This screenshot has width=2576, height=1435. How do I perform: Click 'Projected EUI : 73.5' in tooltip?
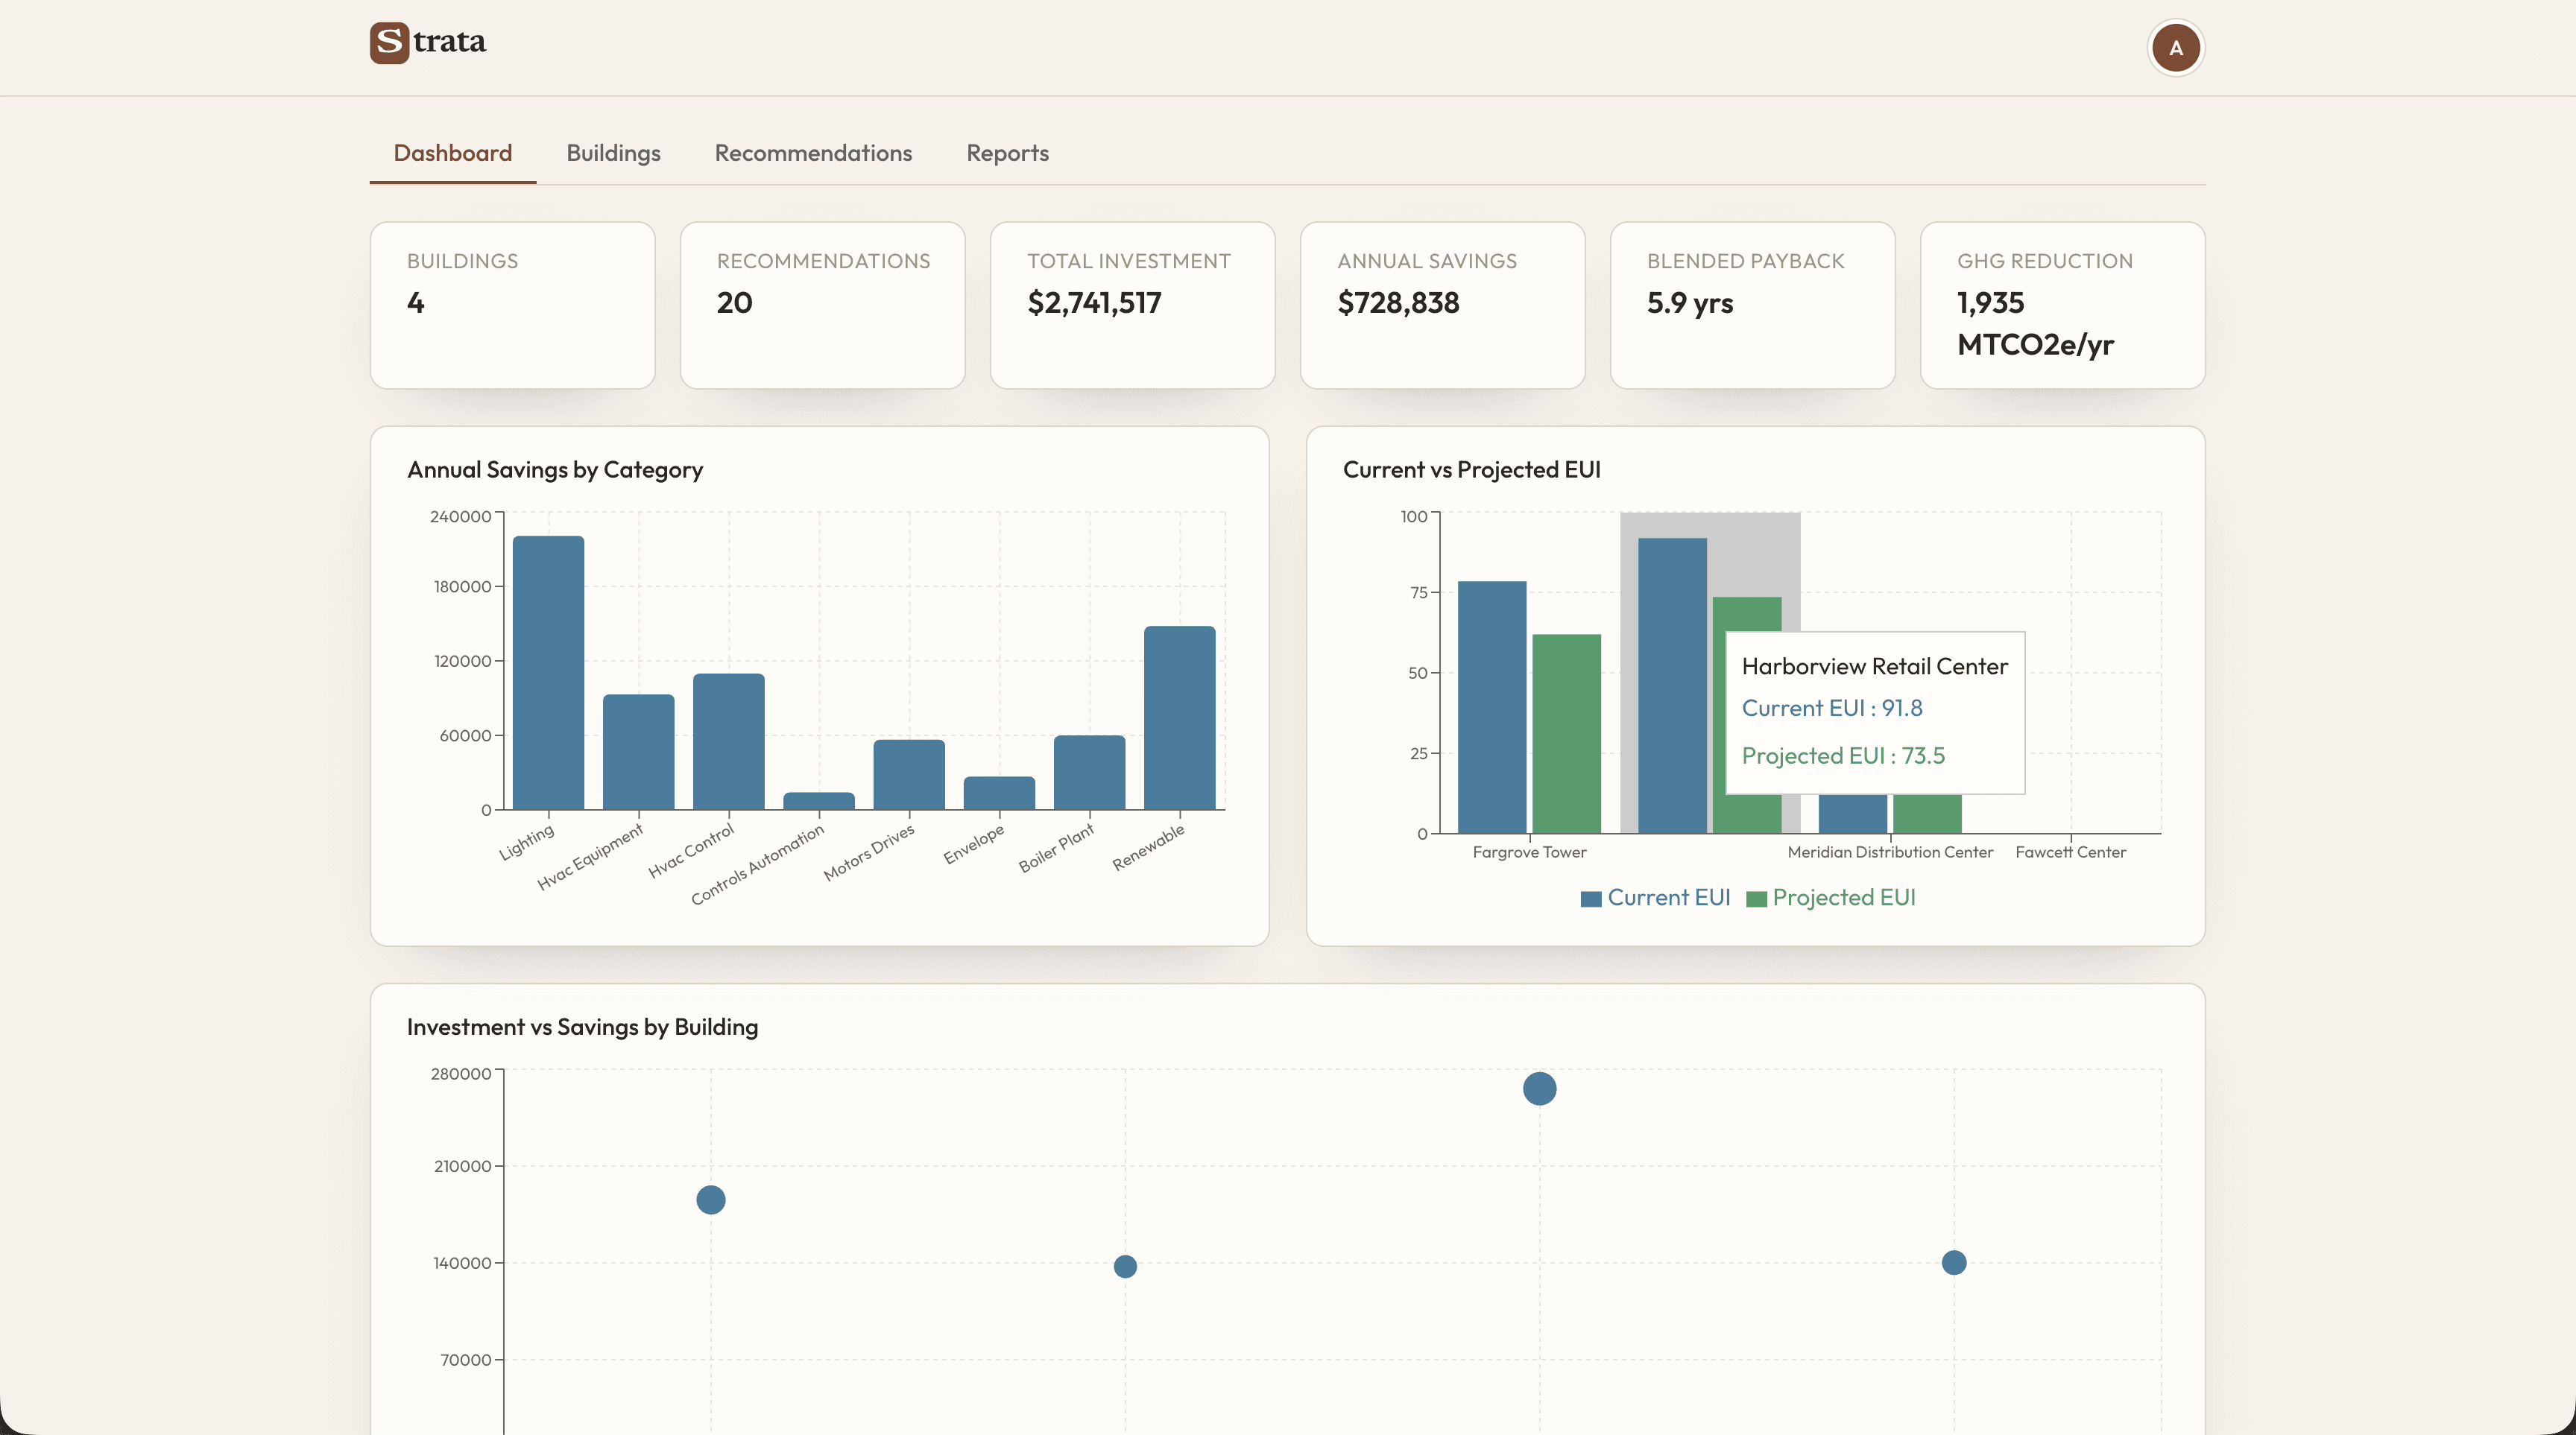click(1843, 756)
